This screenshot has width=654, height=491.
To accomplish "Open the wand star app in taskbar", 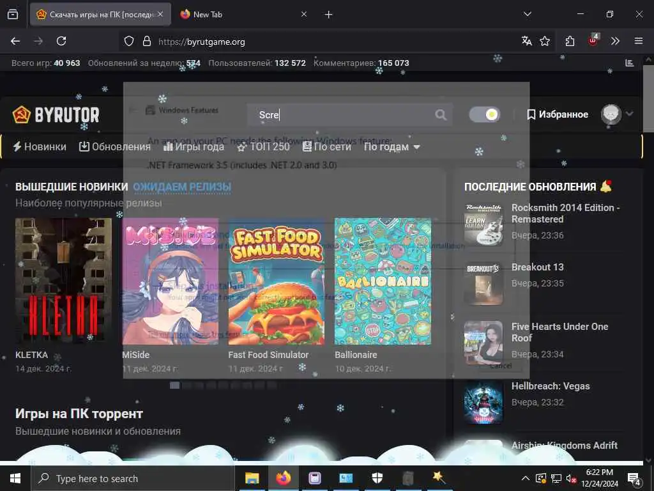I will click(439, 478).
